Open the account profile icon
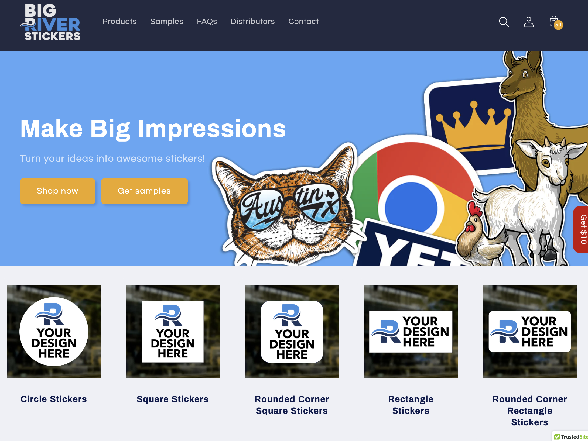Screen dimensions: 588x441 click(x=529, y=22)
